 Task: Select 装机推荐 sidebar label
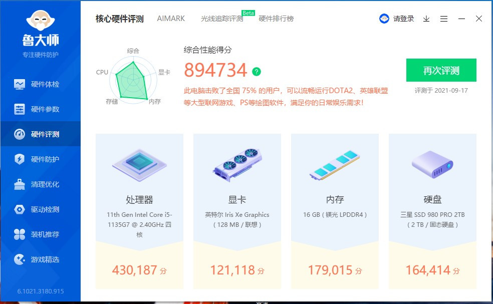(x=45, y=234)
